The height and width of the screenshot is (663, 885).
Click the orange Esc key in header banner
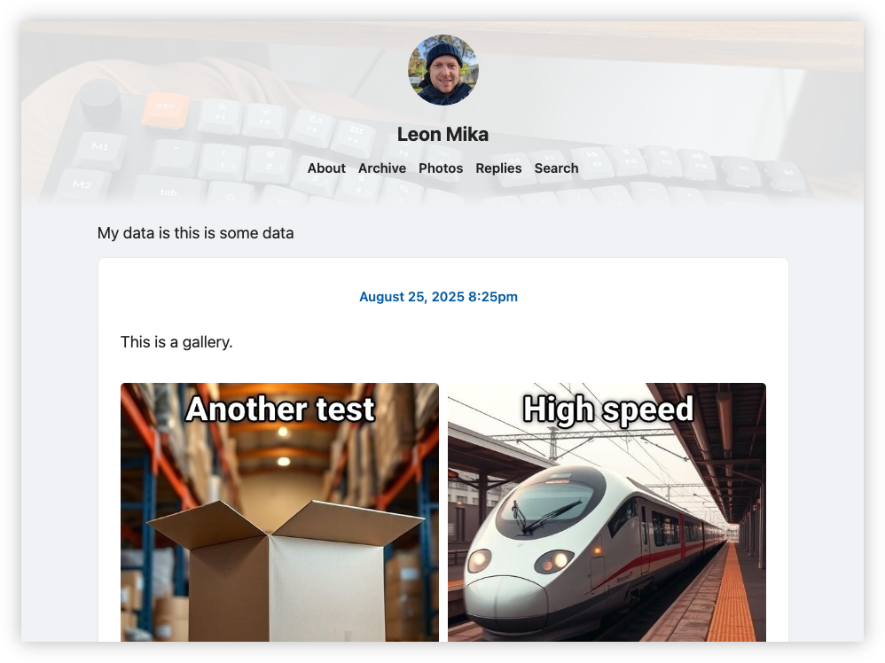165,108
